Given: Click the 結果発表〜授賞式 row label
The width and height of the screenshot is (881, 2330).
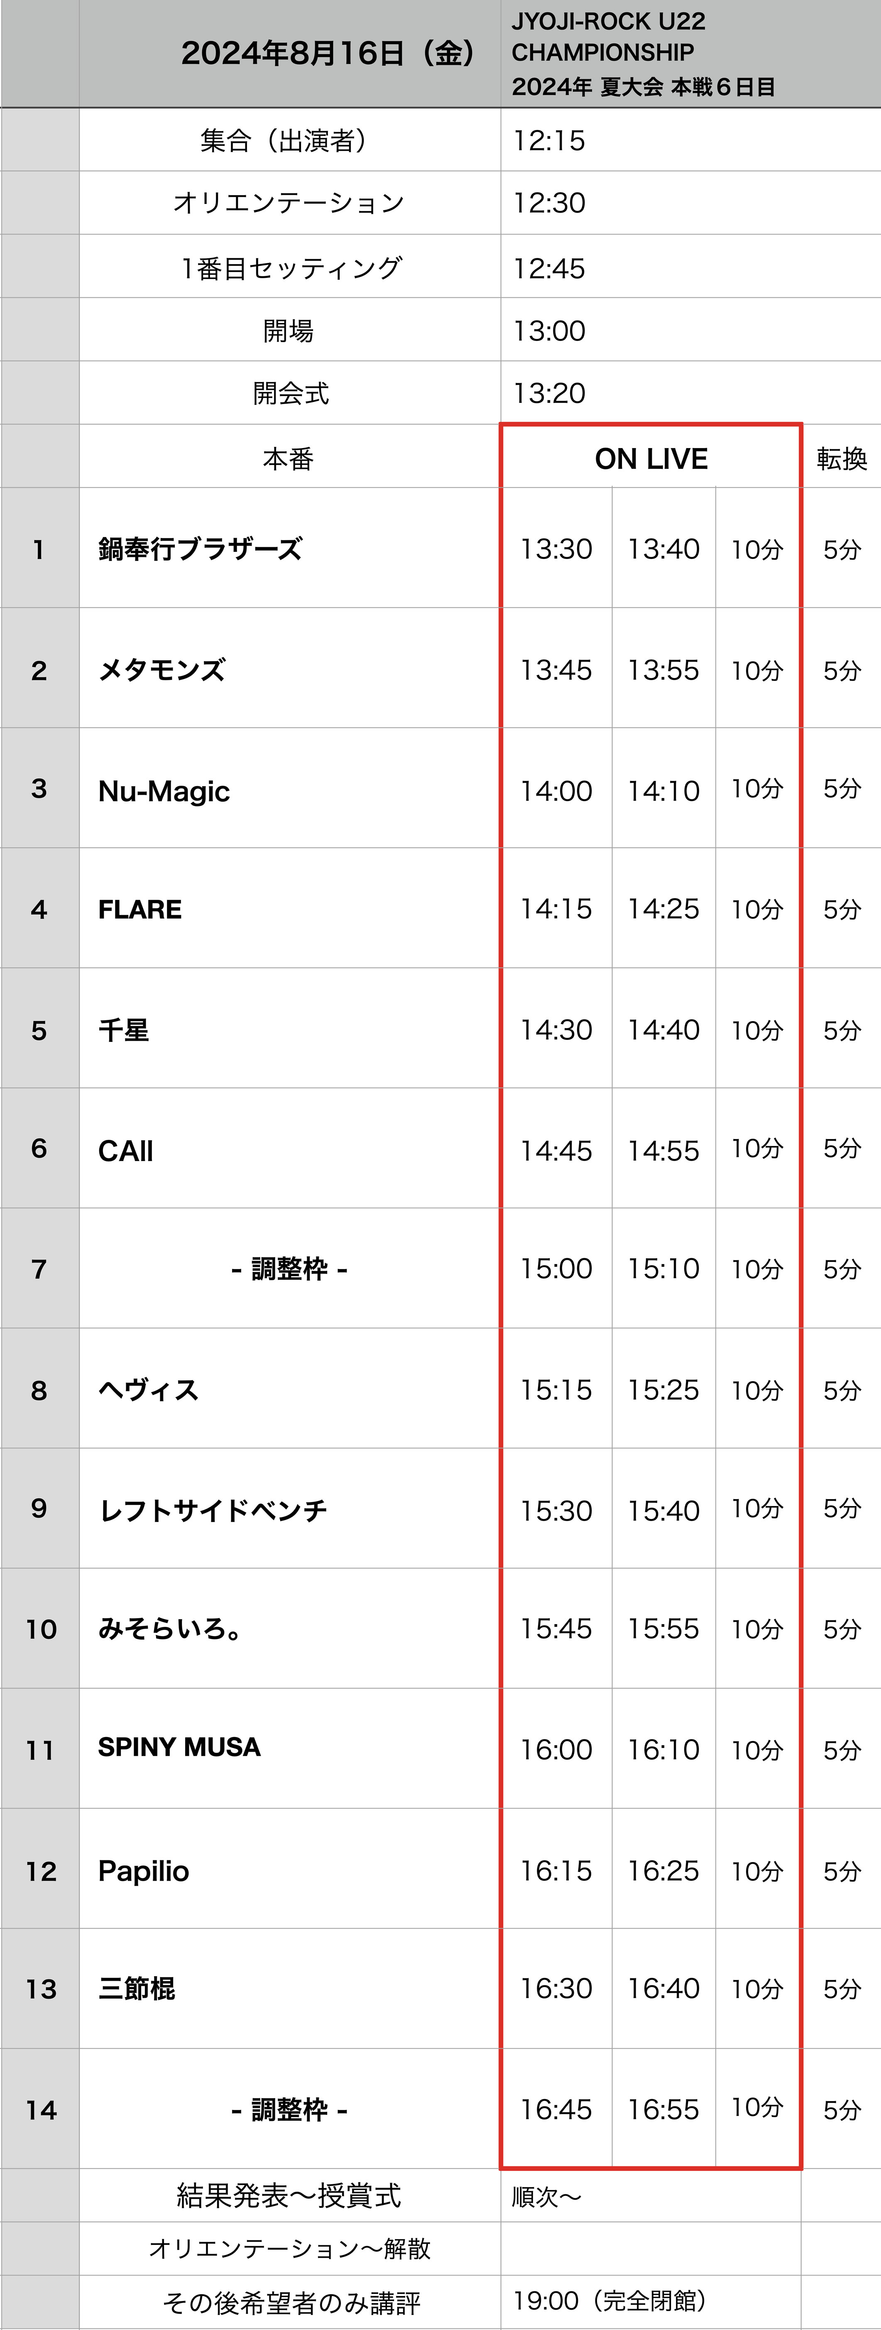Looking at the screenshot, I should (x=289, y=2195).
